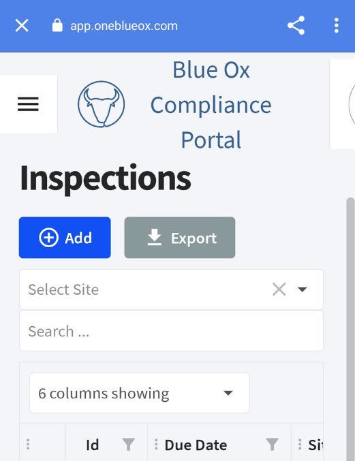Click the Blue Ox Compliance Portal title
The image size is (355, 461).
pos(211,105)
